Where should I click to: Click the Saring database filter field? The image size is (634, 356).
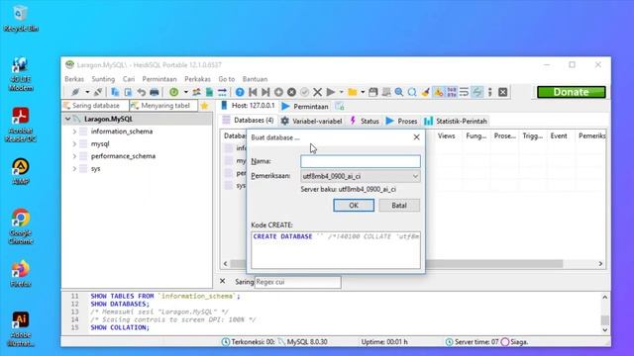coord(95,106)
